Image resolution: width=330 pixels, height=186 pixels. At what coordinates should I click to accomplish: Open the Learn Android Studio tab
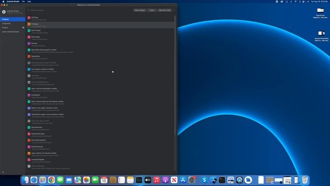click(12, 32)
